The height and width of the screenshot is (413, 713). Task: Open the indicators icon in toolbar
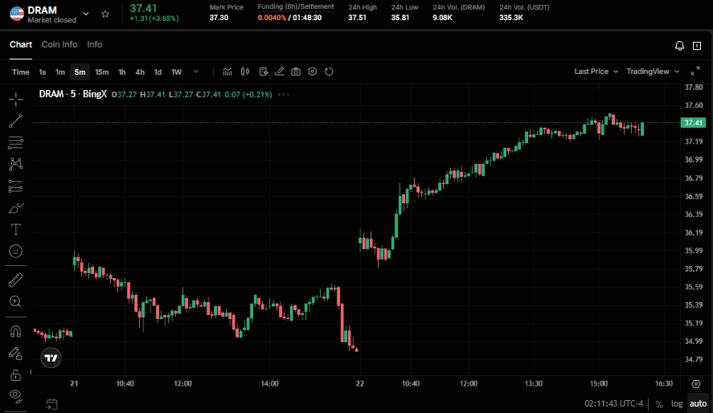[x=227, y=72]
